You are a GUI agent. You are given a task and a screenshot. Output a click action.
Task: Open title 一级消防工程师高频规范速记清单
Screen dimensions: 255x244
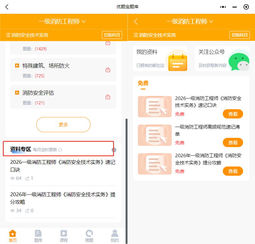tap(208, 130)
